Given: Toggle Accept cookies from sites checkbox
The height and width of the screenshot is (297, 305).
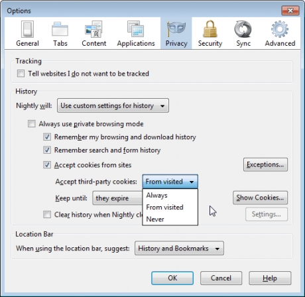Looking at the screenshot, I should 47,165.
